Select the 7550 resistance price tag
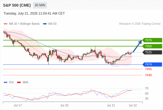163x110 pixels. tap(152, 46)
